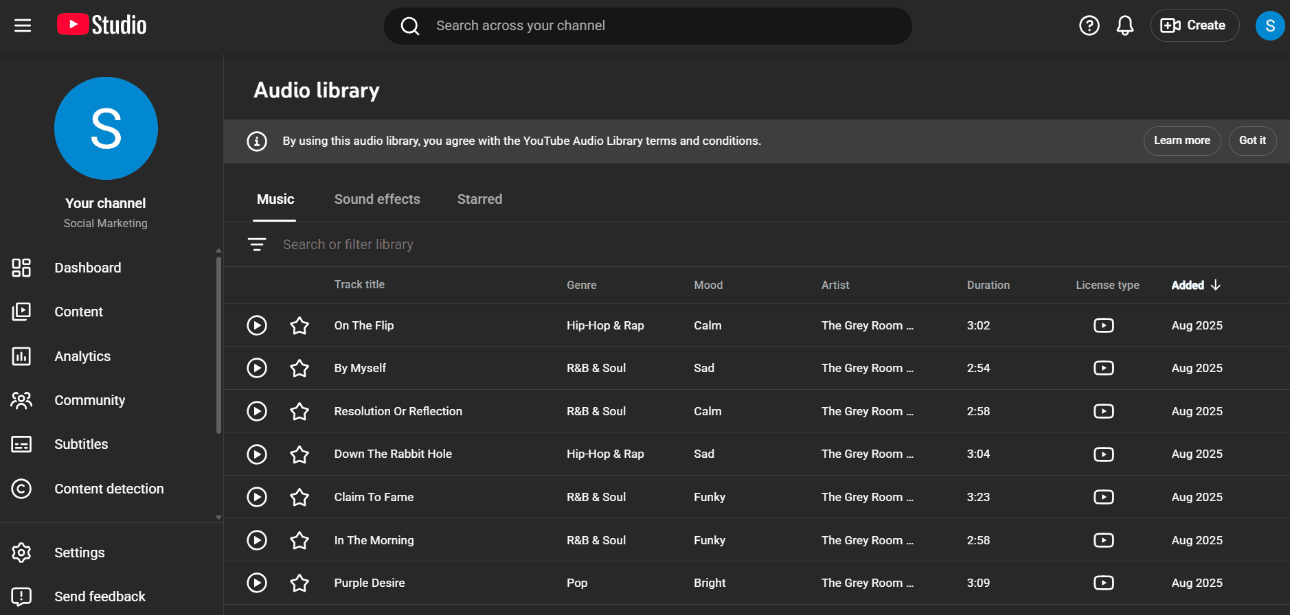Play the track Down The Rabbit Hole
1290x615 pixels.
point(257,454)
